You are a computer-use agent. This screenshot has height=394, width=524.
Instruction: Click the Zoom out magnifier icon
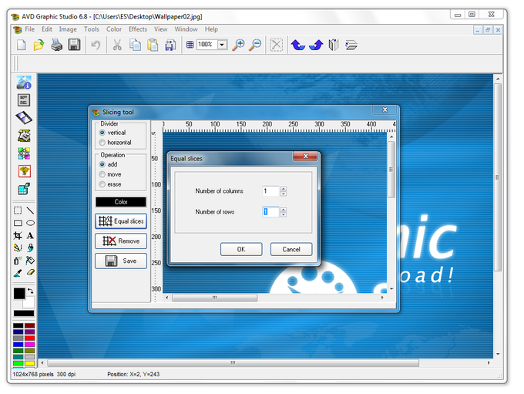tap(255, 45)
